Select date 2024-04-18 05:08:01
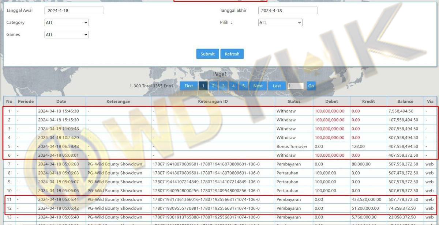This screenshot has height=225, width=439. (x=58, y=155)
